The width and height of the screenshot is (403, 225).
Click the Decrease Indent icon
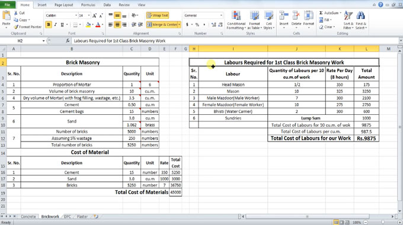pyautogui.click(x=134, y=25)
